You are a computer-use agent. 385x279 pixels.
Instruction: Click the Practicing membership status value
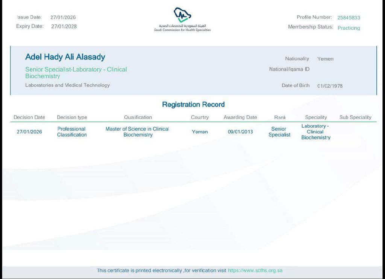[x=349, y=28]
